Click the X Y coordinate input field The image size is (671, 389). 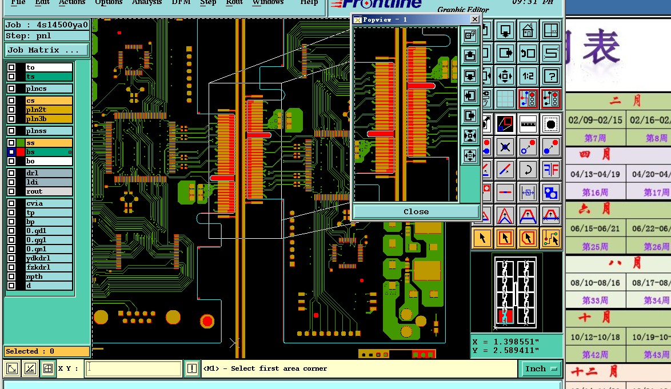point(134,368)
